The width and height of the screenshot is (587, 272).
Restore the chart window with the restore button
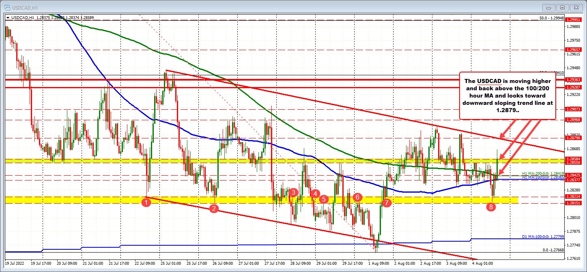click(562, 7)
